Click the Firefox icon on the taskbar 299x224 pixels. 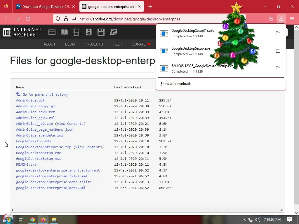43,220
